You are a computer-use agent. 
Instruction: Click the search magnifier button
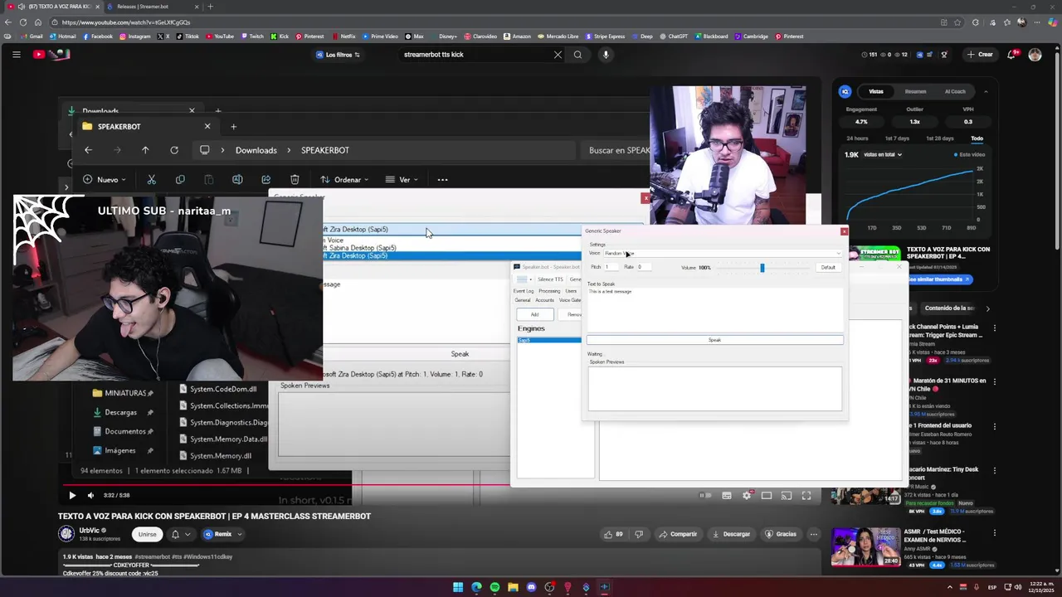coord(577,55)
